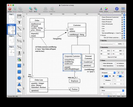Select Class (Customer) in outline list

click(107, 19)
